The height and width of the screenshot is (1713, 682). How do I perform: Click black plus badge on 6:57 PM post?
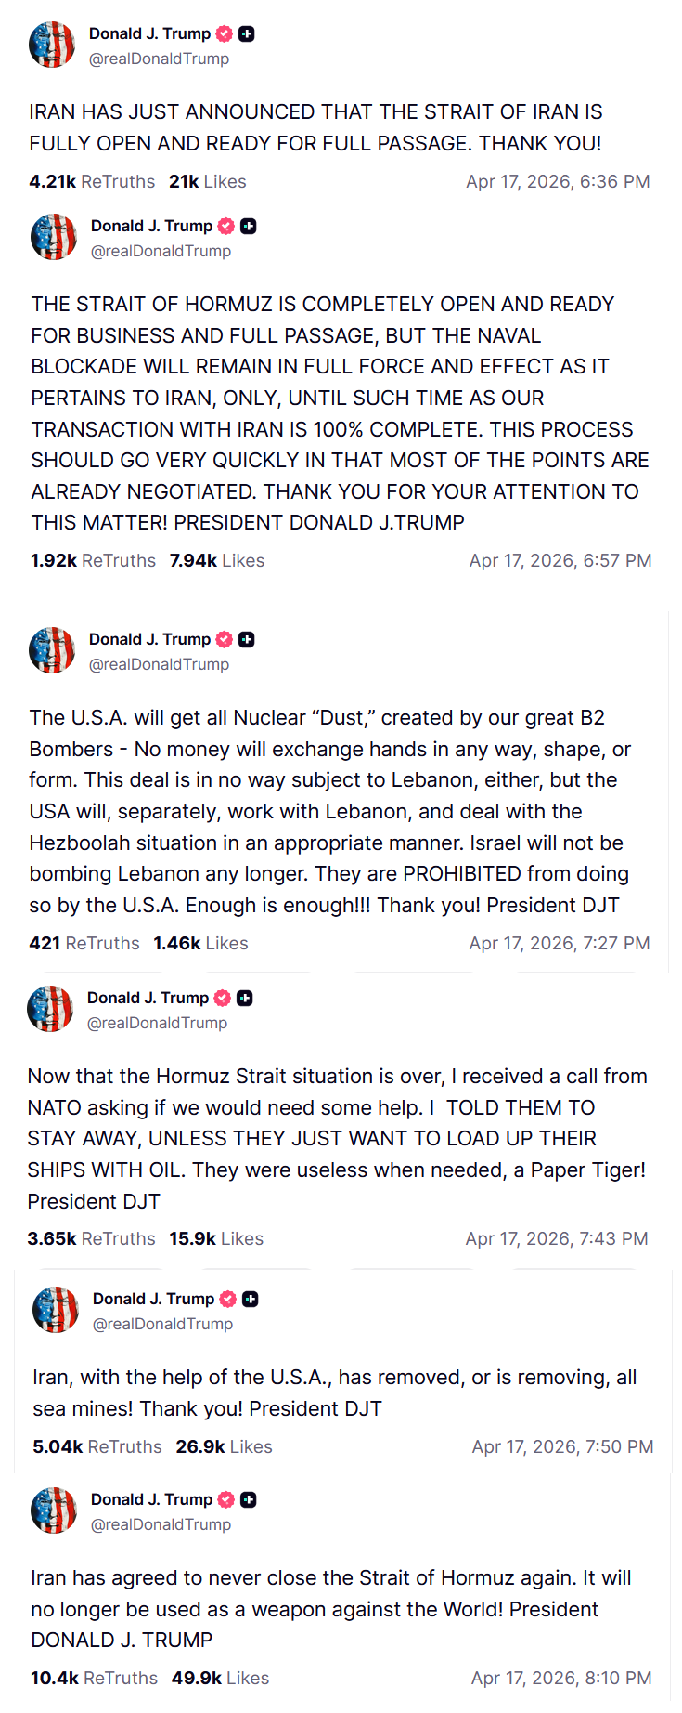(x=249, y=226)
